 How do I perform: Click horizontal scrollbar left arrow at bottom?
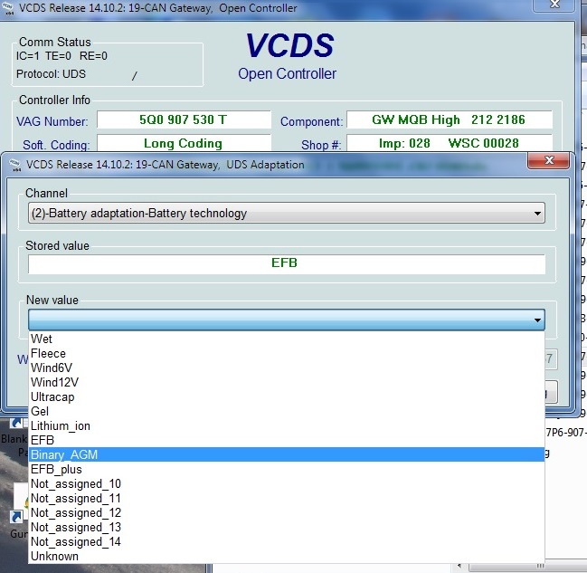pos(459,567)
